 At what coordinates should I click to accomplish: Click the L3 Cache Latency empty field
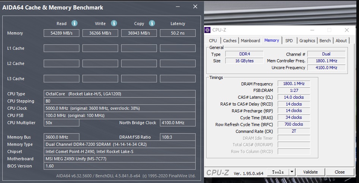pos(178,79)
